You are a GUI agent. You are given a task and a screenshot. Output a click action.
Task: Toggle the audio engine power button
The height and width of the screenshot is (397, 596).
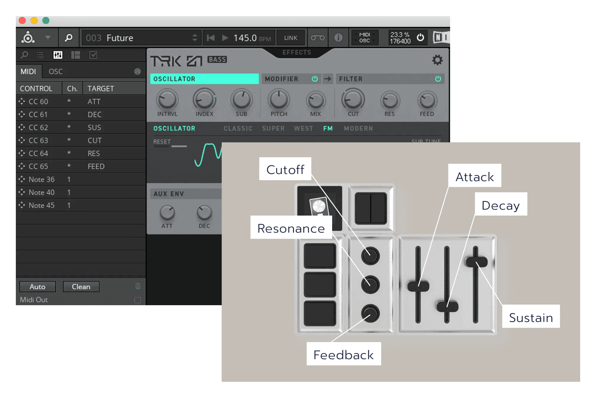pyautogui.click(x=420, y=38)
